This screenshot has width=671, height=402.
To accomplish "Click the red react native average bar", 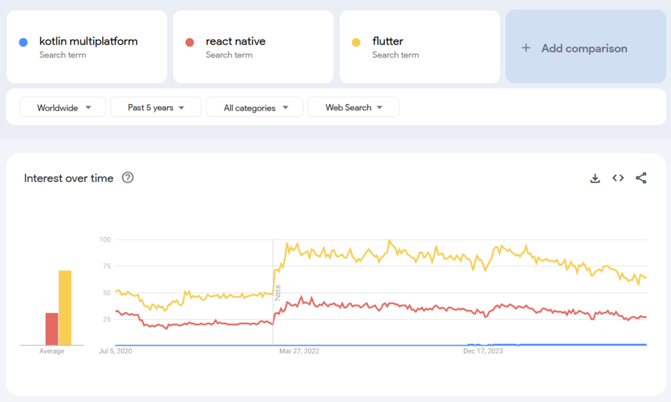I will click(52, 329).
